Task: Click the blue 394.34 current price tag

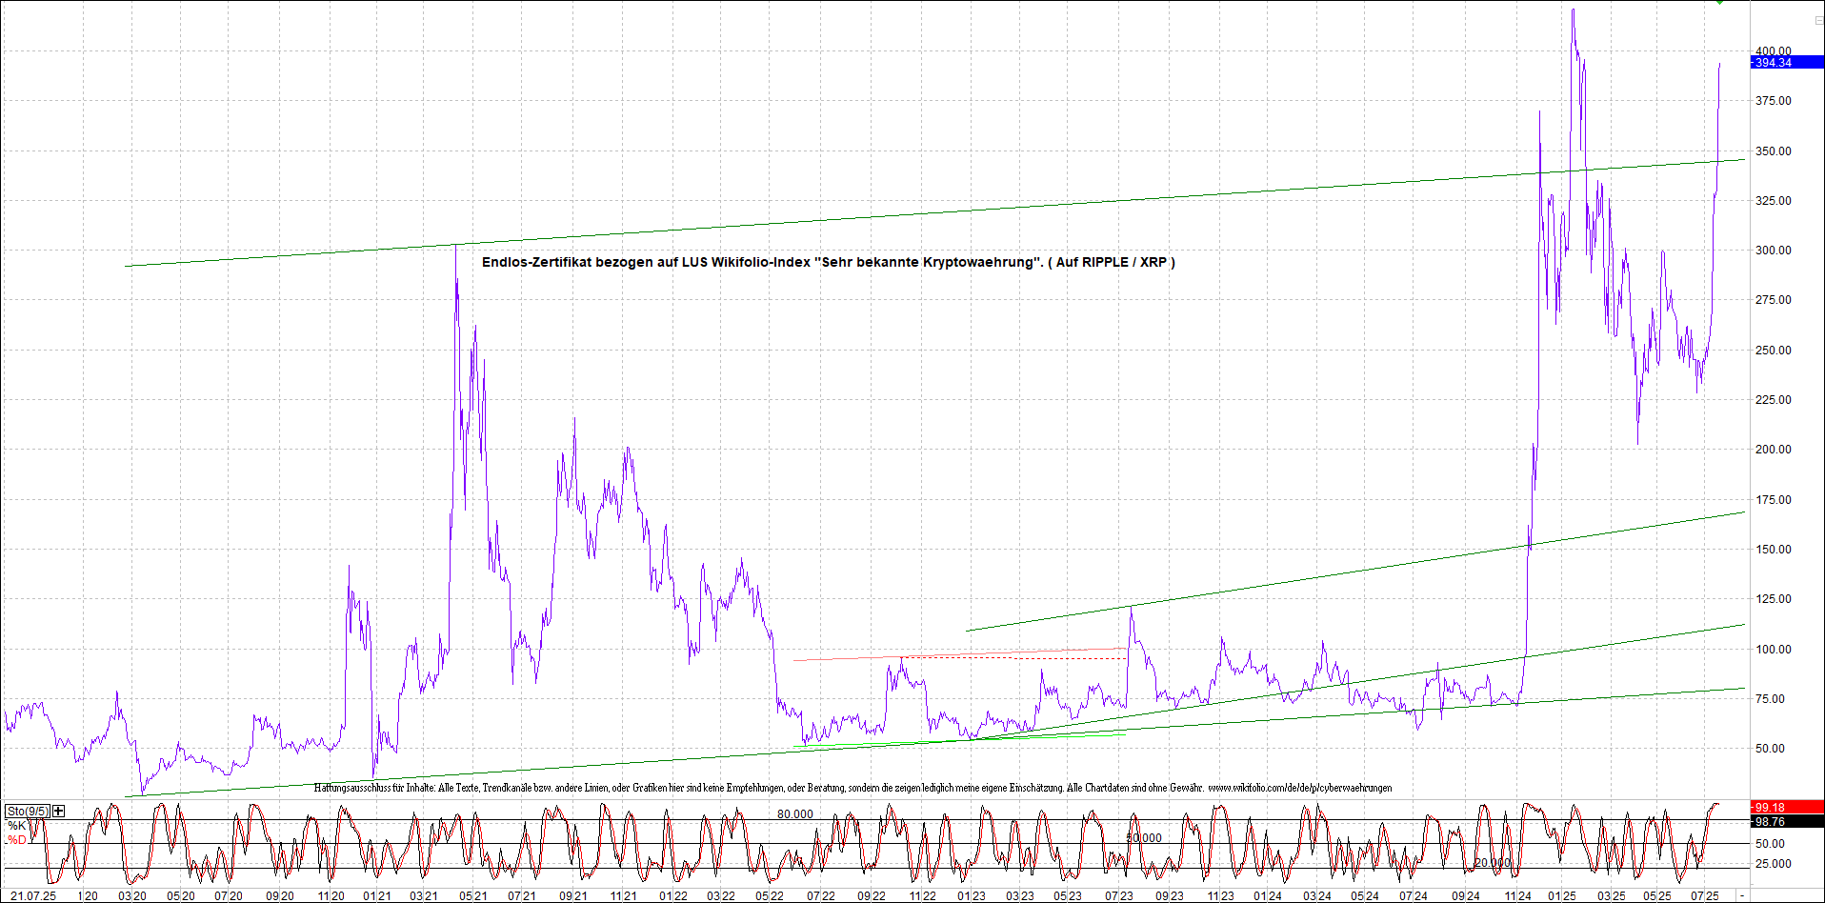Action: pyautogui.click(x=1787, y=63)
